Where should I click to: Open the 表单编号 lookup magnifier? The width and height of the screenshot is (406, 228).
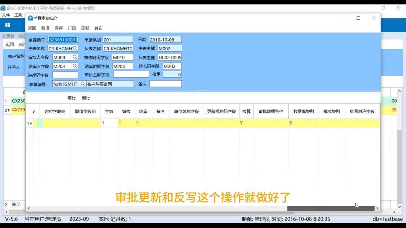pos(83,84)
